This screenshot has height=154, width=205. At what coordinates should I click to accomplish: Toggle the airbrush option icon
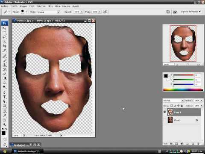pyautogui.click(x=105, y=12)
